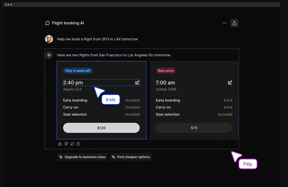Choose the $79 United flight
The width and height of the screenshot is (288, 187).
[x=194, y=128]
